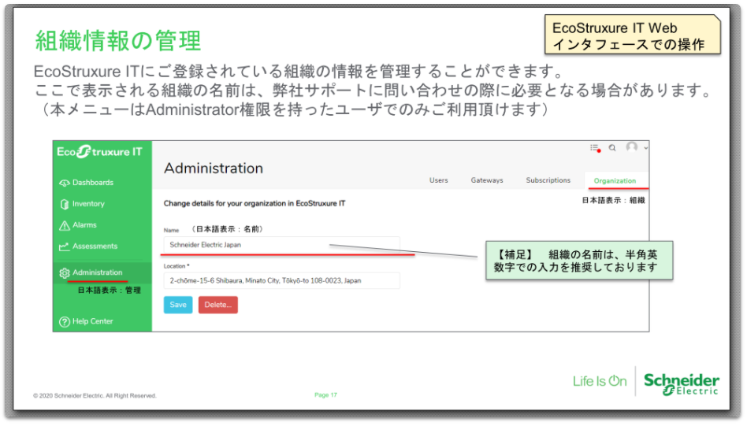Open Help Center link
Viewport: 747px width, 426px height.
[92, 321]
